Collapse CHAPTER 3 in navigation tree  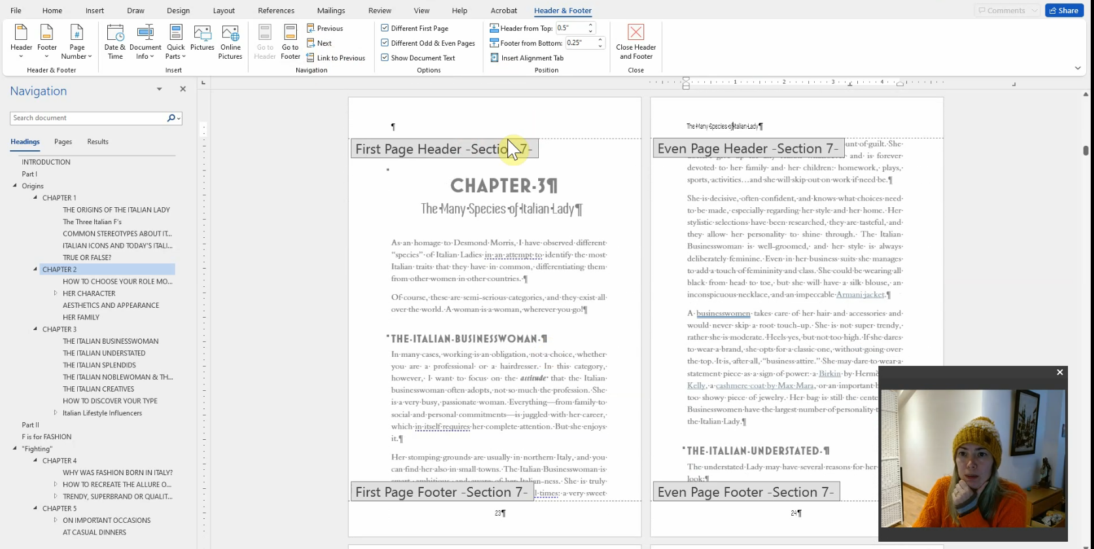pos(36,329)
